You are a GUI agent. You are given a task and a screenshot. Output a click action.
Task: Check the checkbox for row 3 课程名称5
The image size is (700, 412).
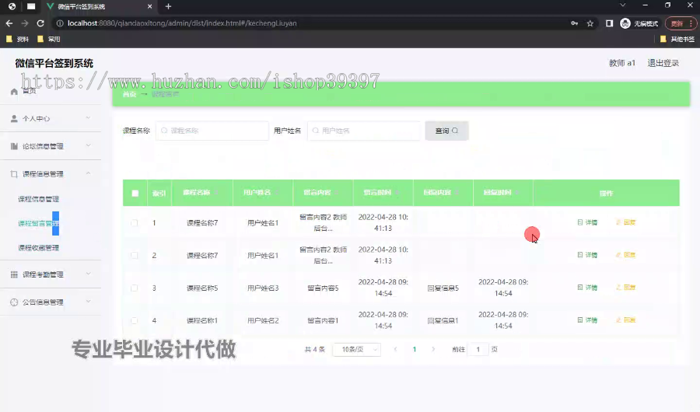pos(135,288)
